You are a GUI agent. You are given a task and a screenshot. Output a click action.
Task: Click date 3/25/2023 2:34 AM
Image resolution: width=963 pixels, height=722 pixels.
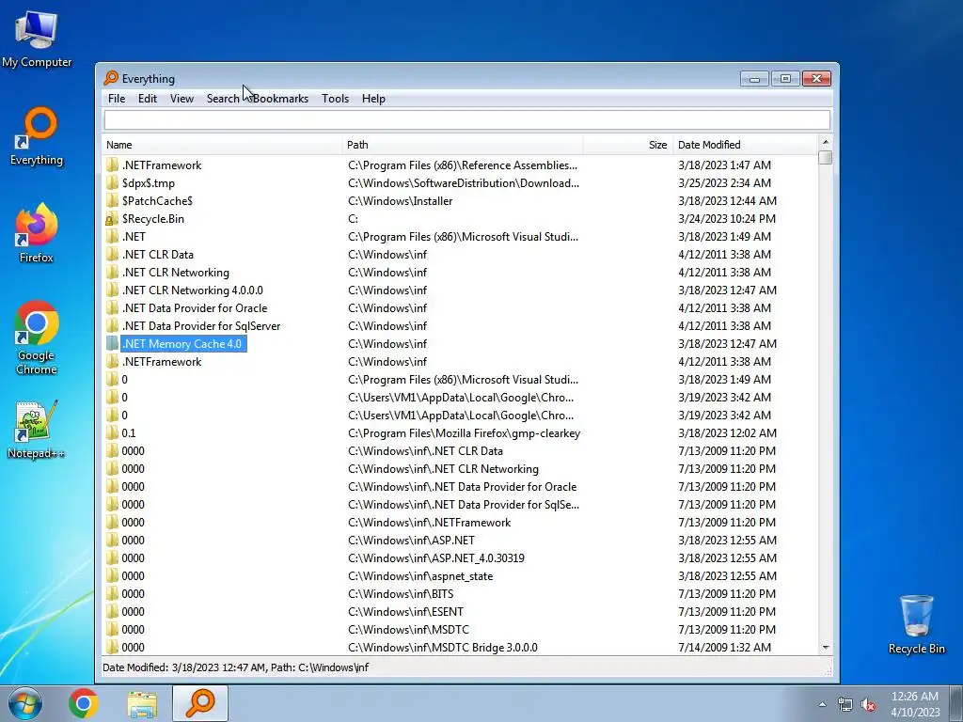[725, 183]
